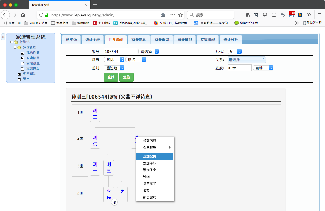Switch to the 家谱信息 tab
This screenshot has height=211, width=325.
139,40
